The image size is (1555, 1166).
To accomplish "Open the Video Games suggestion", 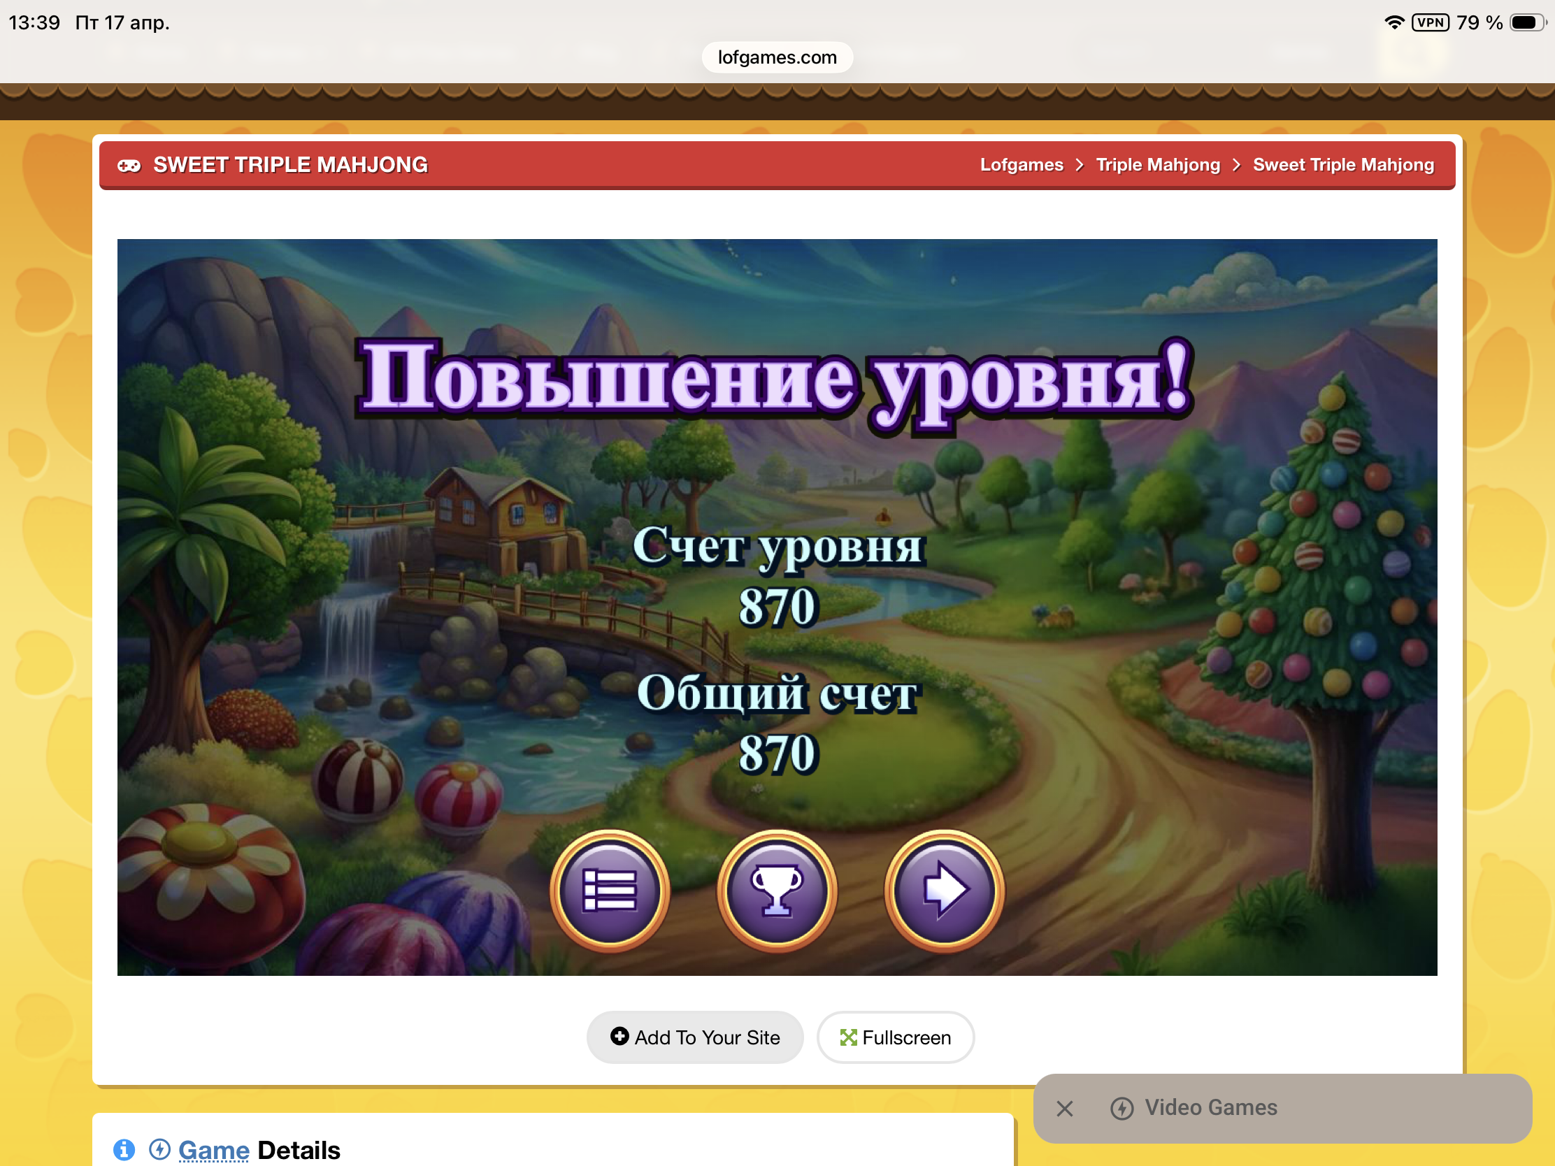I will click(x=1210, y=1108).
